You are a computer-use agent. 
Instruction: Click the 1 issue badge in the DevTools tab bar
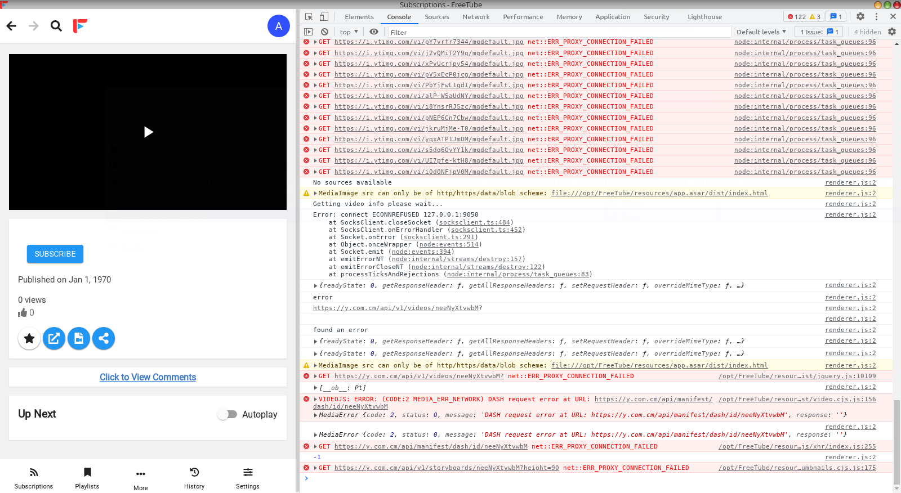pos(836,17)
